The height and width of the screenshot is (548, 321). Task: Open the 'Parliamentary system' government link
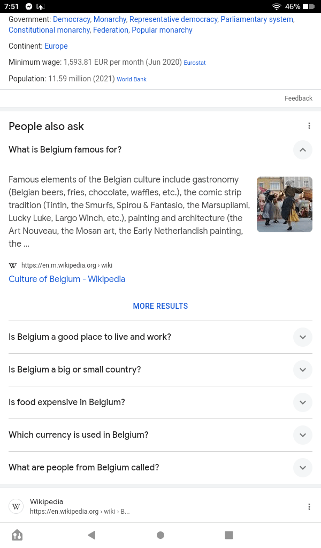coord(257,19)
